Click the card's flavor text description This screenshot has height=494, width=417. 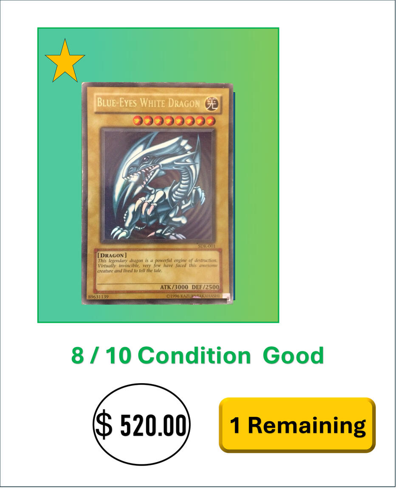point(157,265)
